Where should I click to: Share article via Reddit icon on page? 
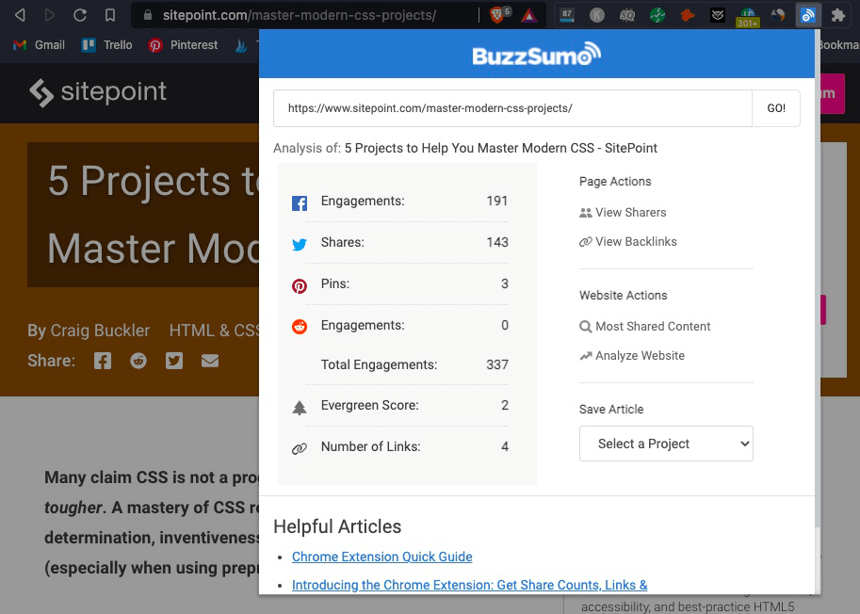point(138,361)
